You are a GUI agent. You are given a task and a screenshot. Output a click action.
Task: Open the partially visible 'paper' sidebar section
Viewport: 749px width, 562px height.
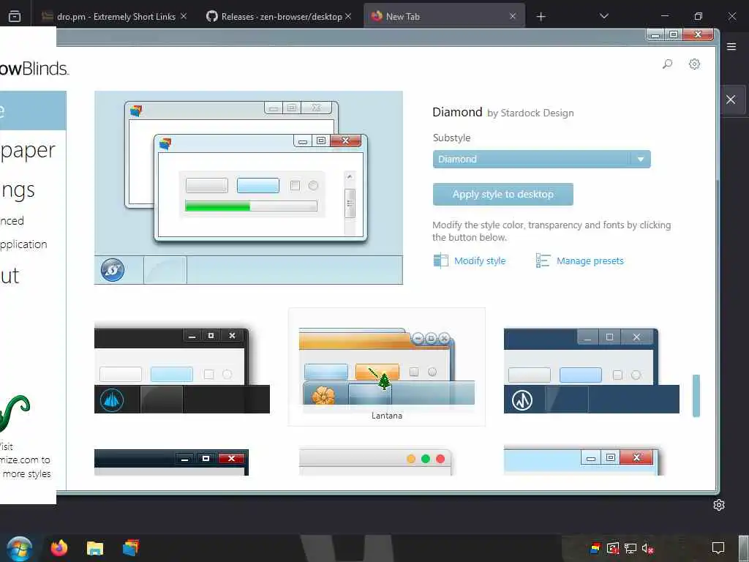29,151
